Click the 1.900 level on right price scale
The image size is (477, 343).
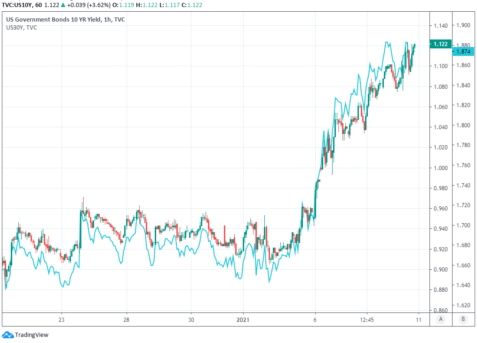pyautogui.click(x=463, y=25)
